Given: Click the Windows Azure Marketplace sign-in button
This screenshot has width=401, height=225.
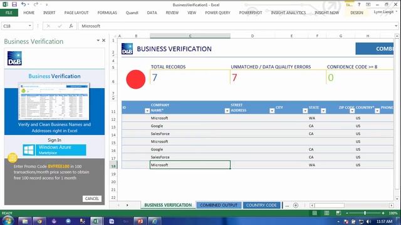Looking at the screenshot, I should point(55,150).
